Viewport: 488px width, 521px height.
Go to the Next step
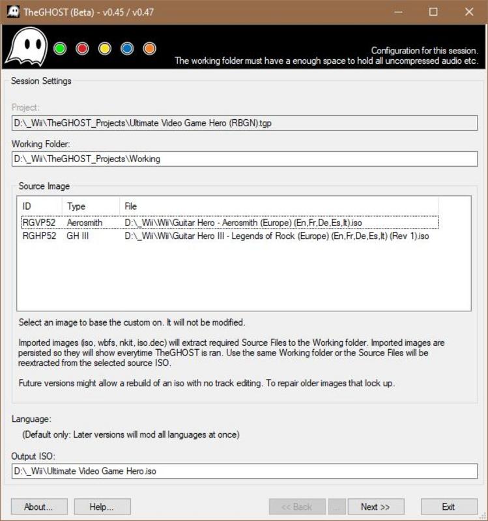pyautogui.click(x=376, y=507)
